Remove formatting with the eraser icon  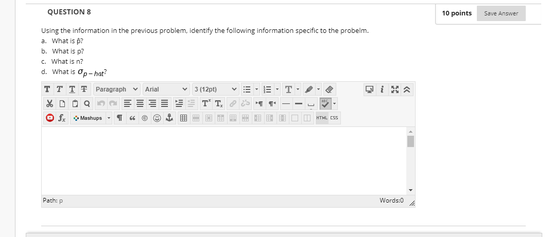pos(329,89)
